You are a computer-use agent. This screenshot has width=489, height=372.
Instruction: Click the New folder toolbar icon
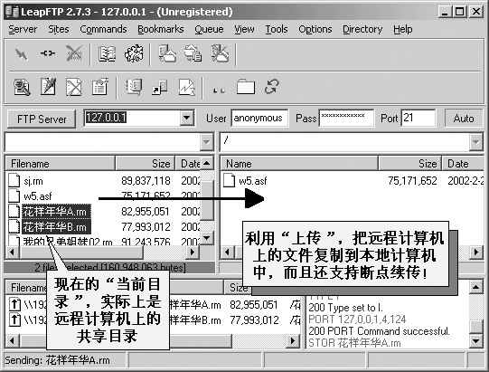click(246, 87)
